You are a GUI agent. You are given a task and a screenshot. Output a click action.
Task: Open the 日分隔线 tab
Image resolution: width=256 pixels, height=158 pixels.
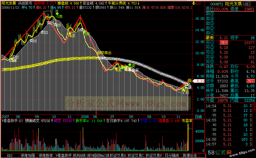point(172,156)
